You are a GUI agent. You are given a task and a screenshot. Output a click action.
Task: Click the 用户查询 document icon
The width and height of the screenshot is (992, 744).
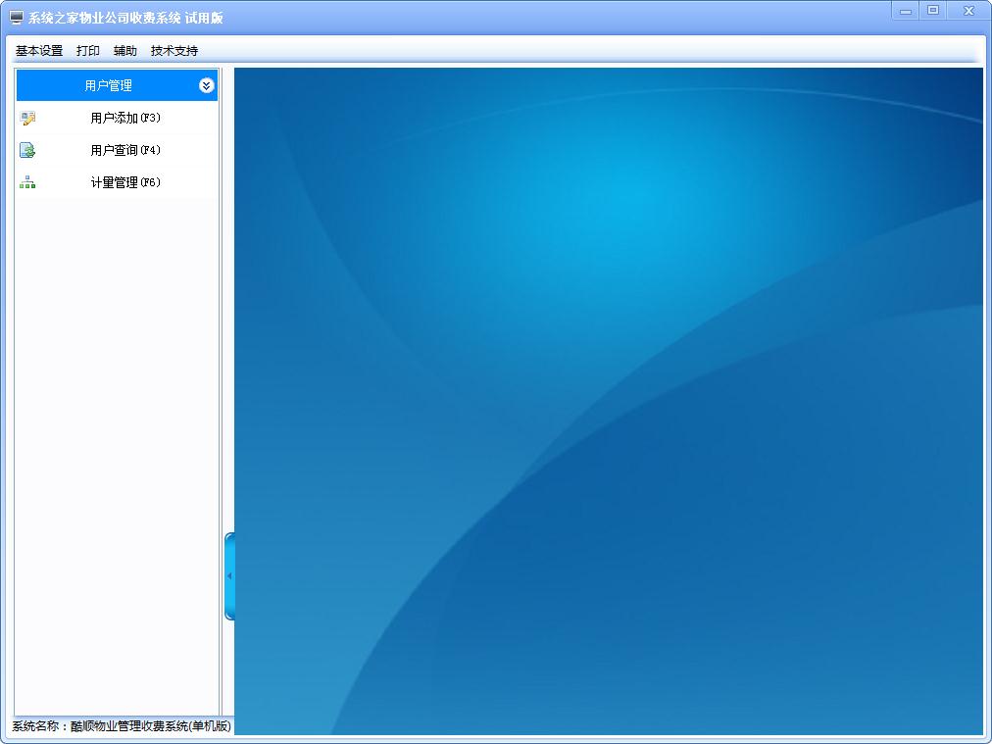(x=27, y=150)
